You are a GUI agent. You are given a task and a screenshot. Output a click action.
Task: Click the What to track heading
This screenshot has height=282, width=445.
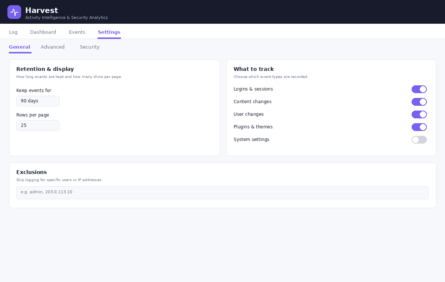click(254, 69)
